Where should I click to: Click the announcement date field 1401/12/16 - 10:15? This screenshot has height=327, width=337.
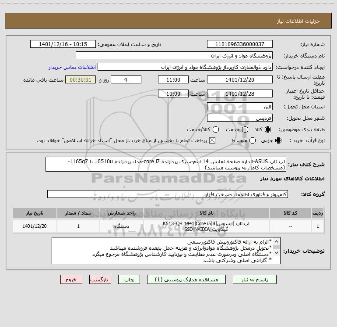coord(63,44)
